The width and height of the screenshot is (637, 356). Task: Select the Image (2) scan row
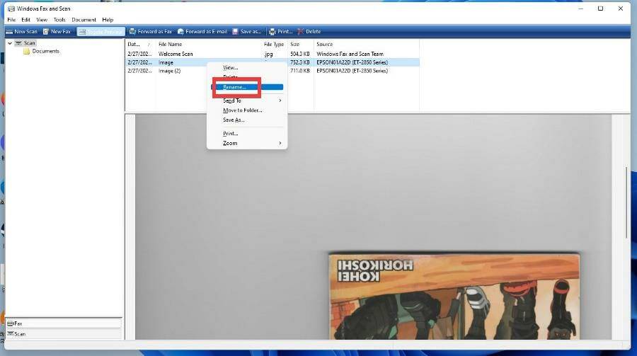272,71
